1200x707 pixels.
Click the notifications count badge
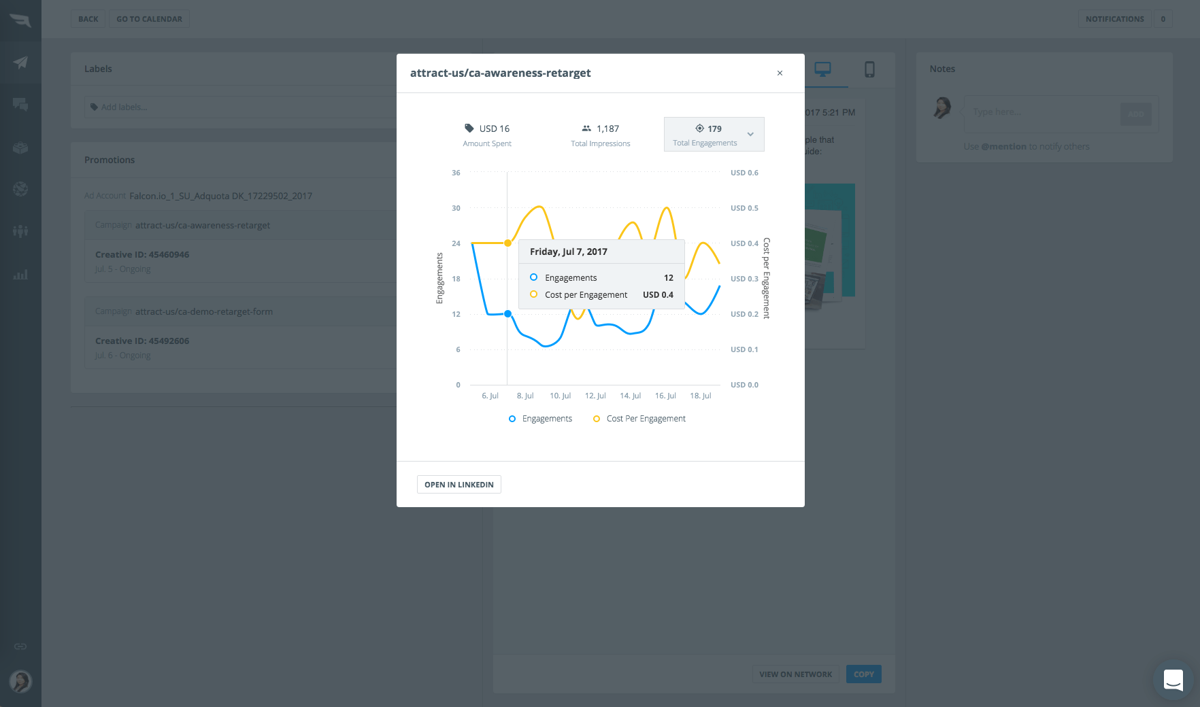(1163, 19)
